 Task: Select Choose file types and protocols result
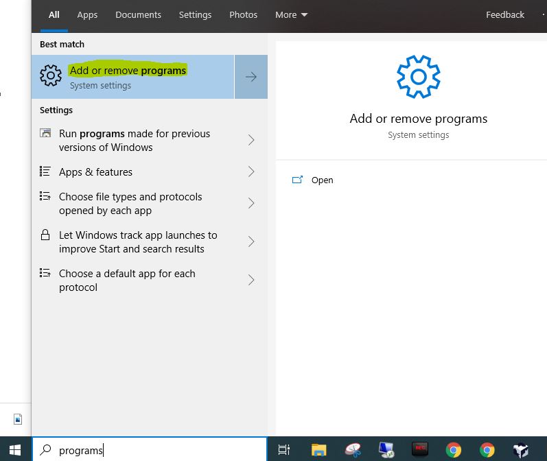(130, 204)
